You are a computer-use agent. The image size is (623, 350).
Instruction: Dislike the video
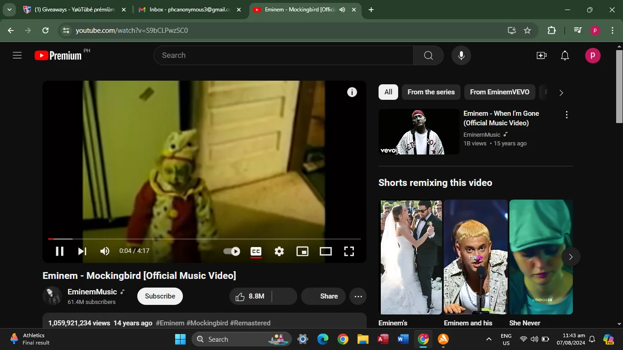coord(285,296)
